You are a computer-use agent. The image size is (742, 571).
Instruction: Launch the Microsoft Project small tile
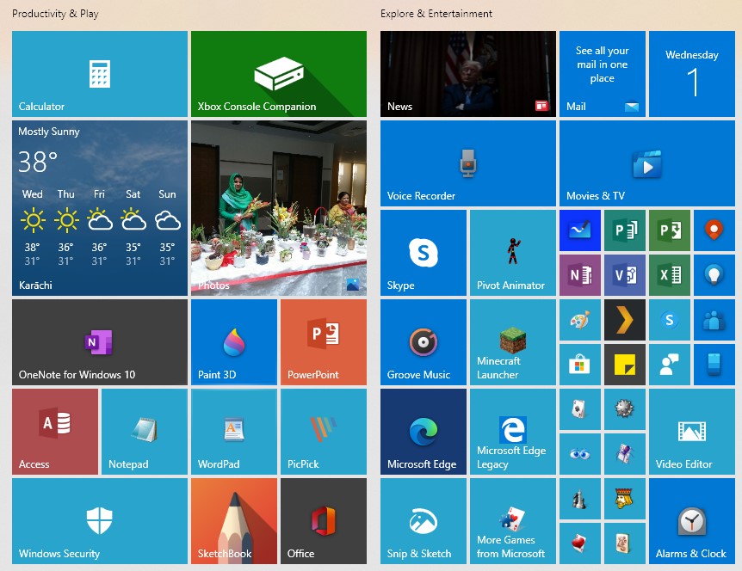click(x=670, y=230)
